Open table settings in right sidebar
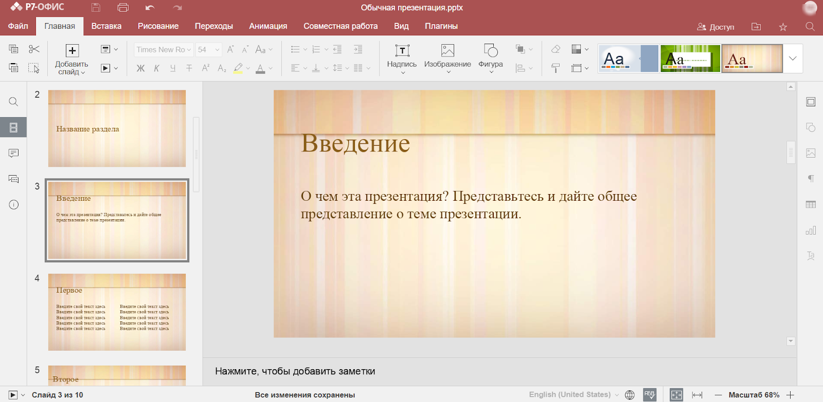The height and width of the screenshot is (402, 823). (x=811, y=204)
